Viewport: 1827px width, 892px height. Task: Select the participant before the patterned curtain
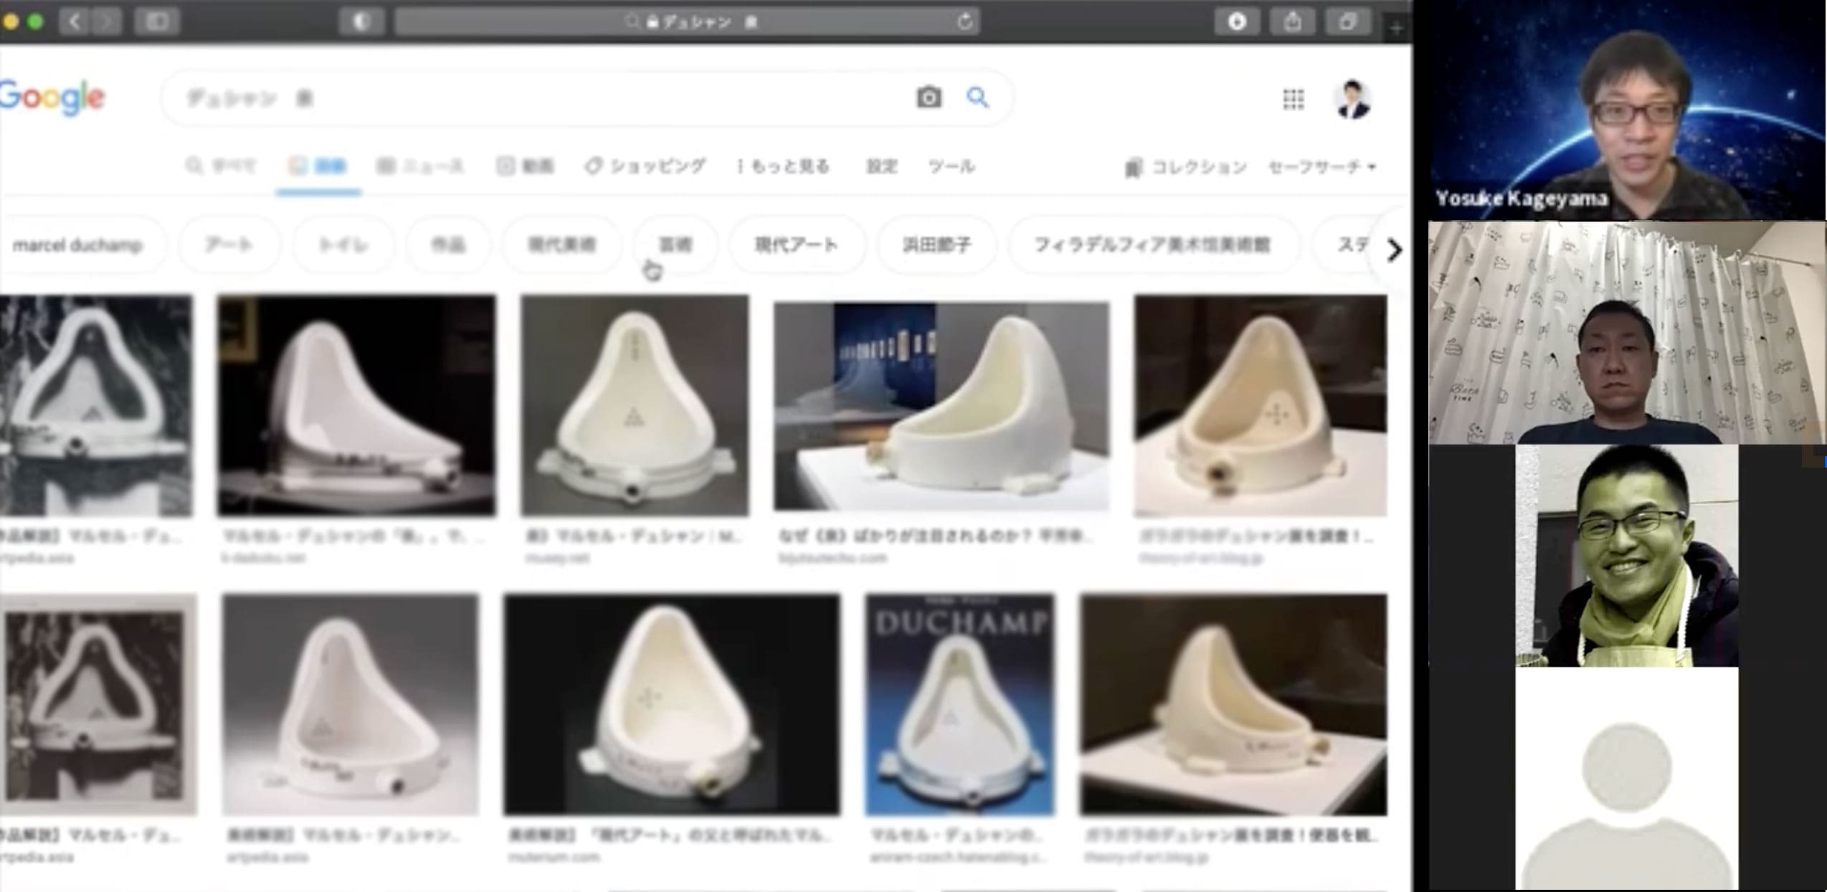coord(1627,333)
